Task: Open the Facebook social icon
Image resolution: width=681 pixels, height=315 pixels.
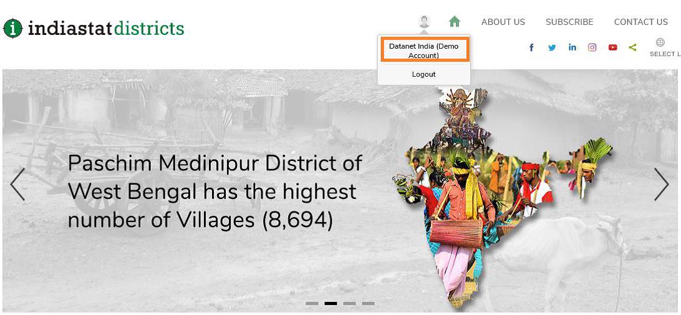Action: coord(531,47)
